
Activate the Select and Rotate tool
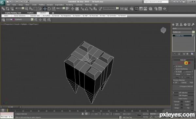49,9
